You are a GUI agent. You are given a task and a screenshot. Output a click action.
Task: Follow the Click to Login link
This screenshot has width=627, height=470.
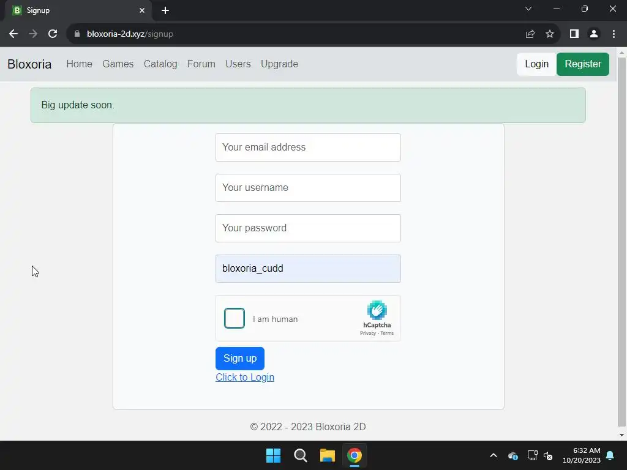(x=245, y=377)
